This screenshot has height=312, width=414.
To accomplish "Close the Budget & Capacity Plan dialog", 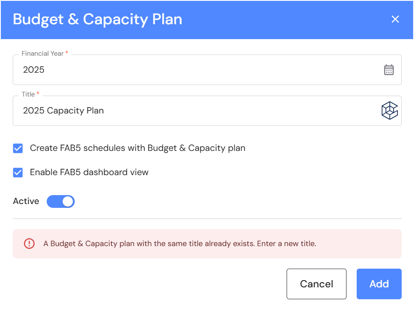I will [395, 19].
